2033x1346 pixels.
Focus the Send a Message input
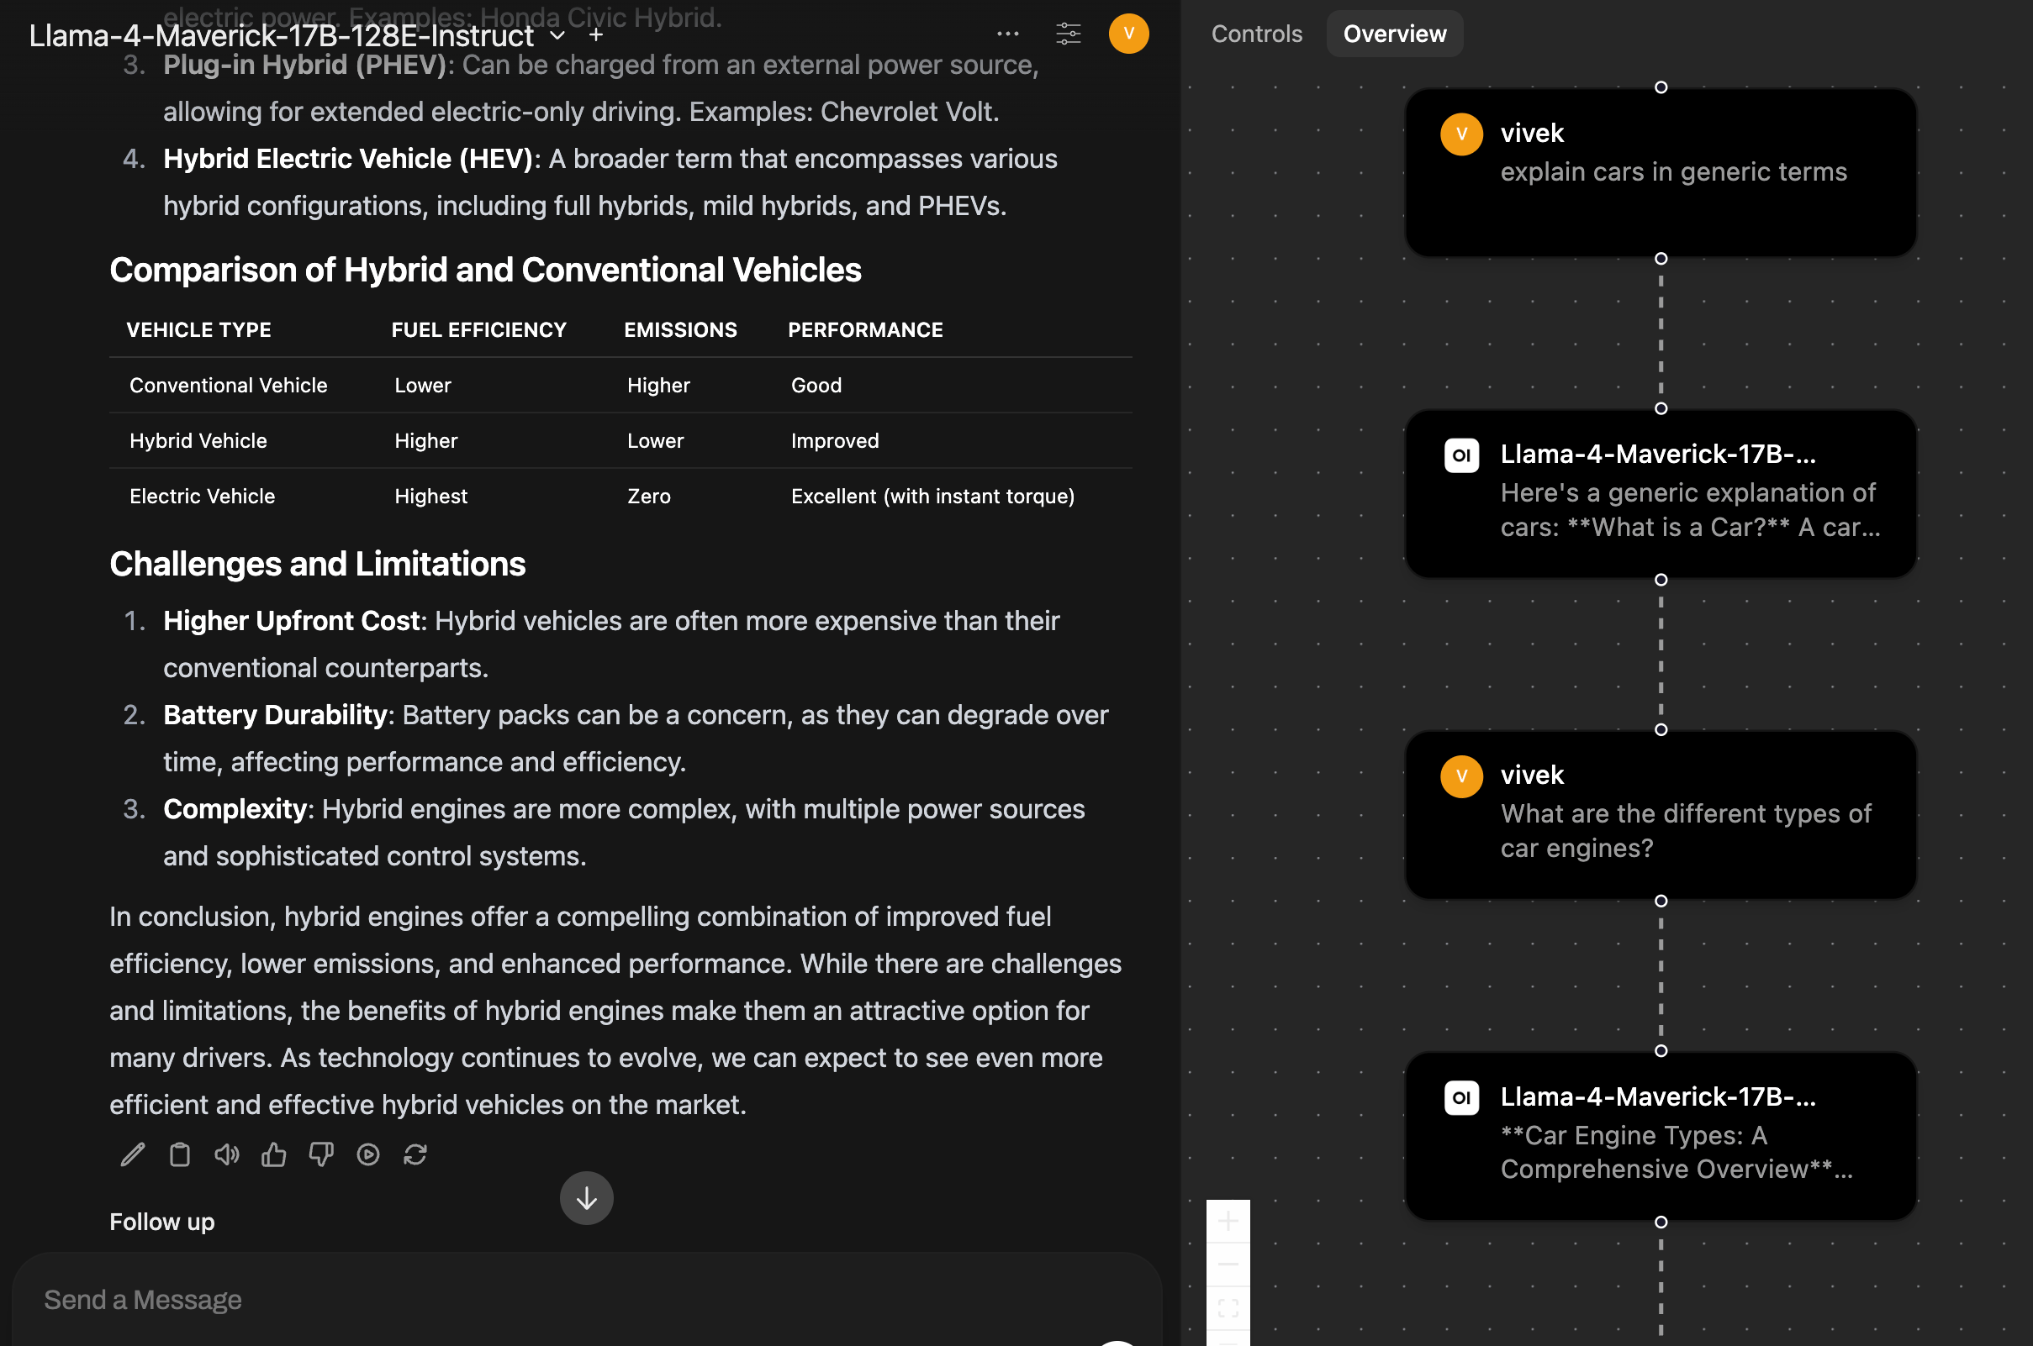tap(587, 1300)
